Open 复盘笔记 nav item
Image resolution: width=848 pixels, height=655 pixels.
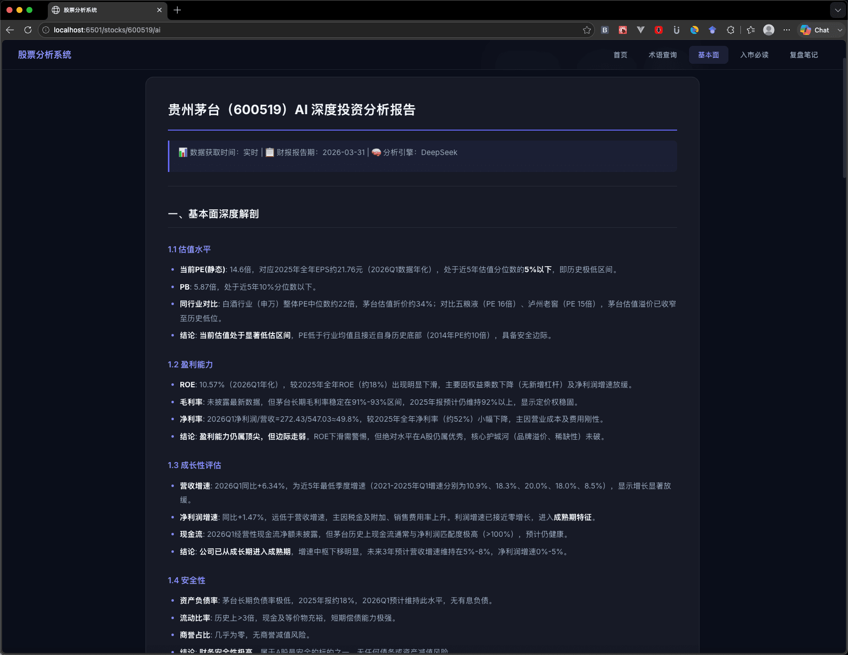(x=804, y=55)
